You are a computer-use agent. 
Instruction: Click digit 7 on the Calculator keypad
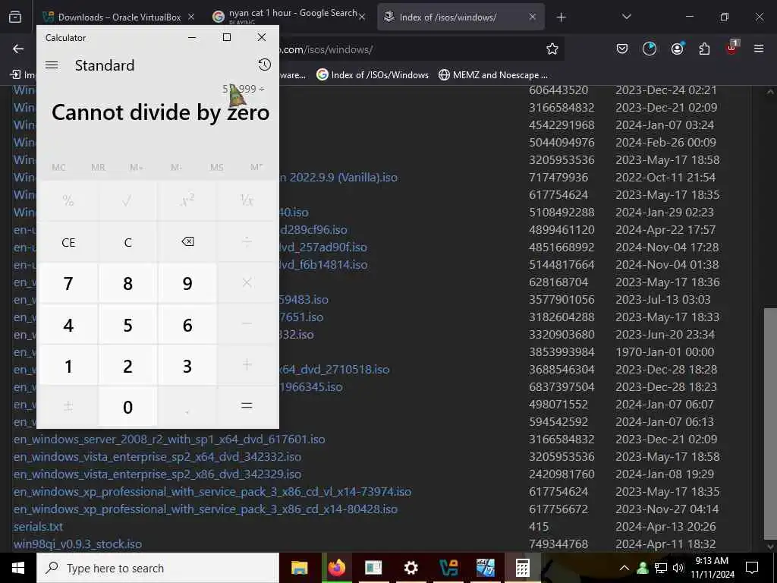pos(68,283)
